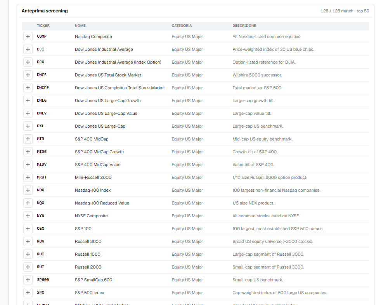Click the RUA ticker symbol
This screenshot has width=381, height=305.
41,241
